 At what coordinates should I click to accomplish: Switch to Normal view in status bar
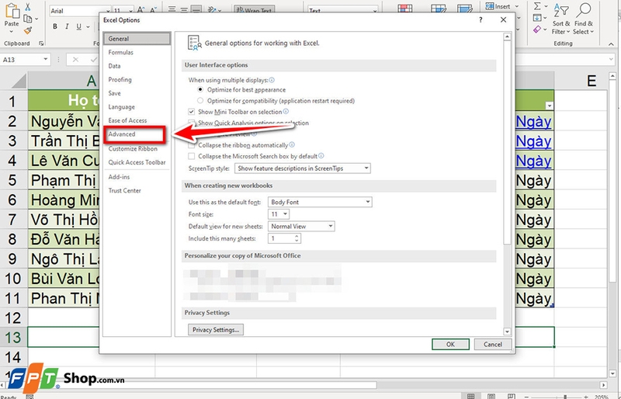point(471,396)
